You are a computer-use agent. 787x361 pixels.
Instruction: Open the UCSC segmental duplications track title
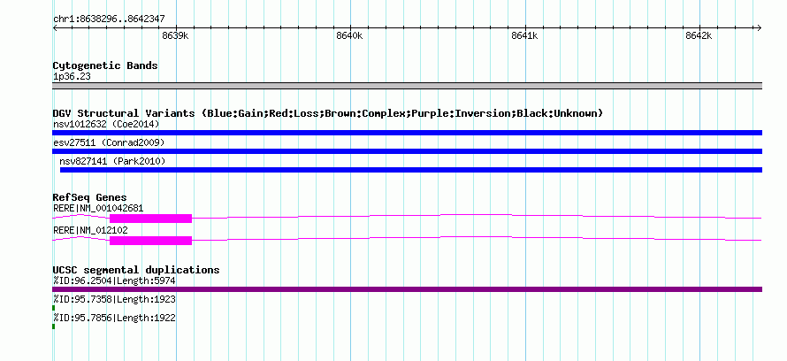pyautogui.click(x=136, y=270)
